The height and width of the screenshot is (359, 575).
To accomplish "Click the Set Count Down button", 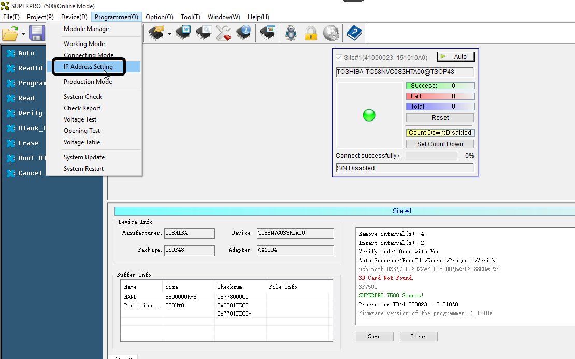I will click(439, 144).
